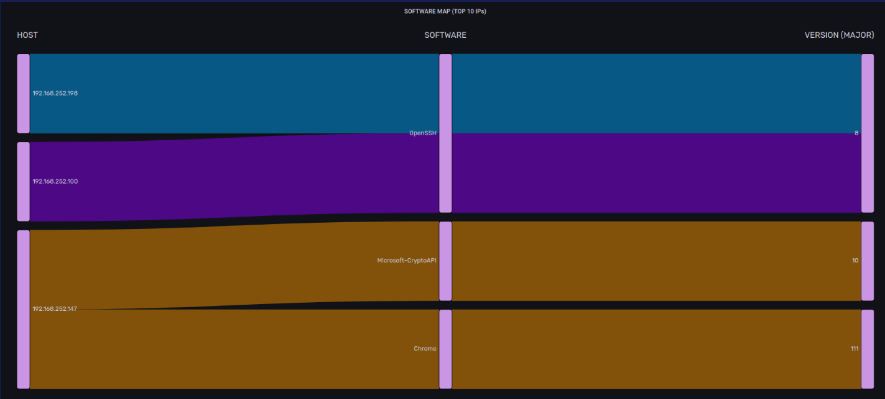Select the version 8 node bar
This screenshot has width=885, height=399.
[867, 133]
